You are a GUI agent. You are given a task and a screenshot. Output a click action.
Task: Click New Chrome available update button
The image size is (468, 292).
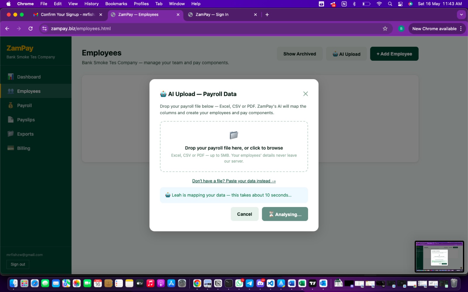click(x=434, y=29)
